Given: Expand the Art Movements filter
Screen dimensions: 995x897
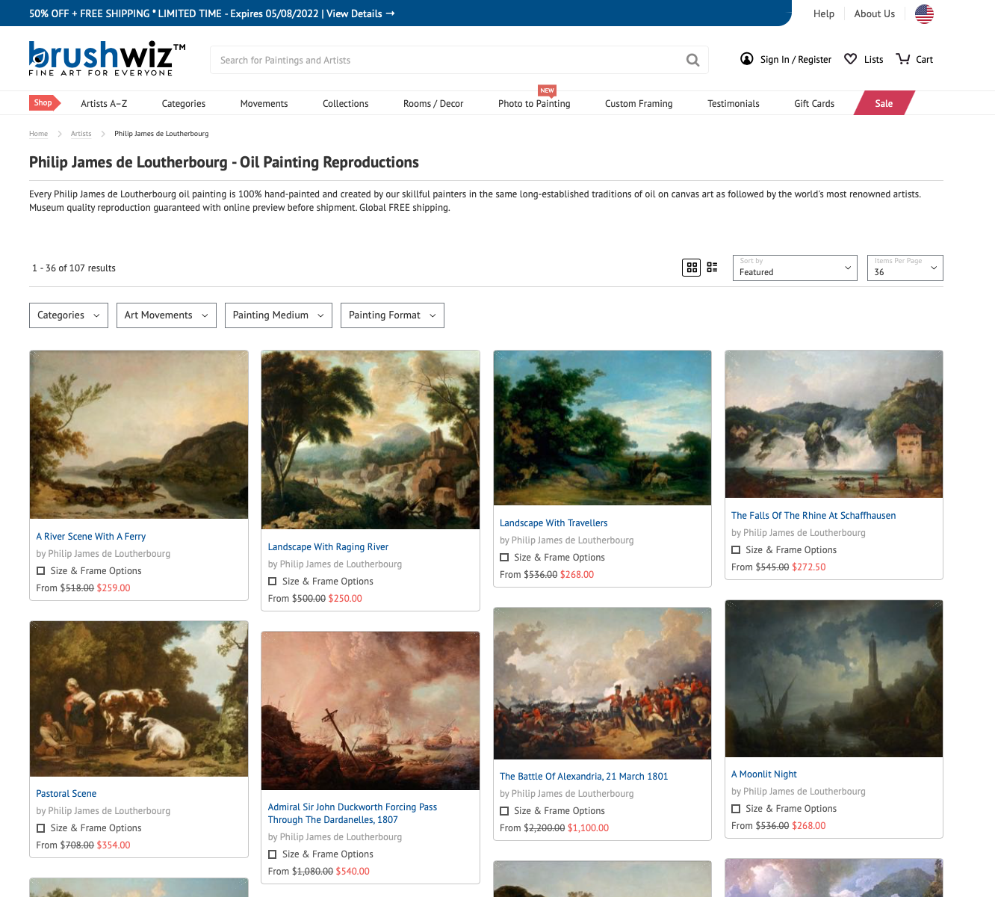Looking at the screenshot, I should 167,315.
